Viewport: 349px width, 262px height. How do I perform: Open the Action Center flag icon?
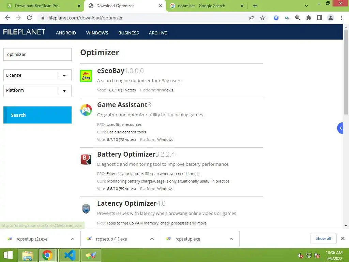317,256
